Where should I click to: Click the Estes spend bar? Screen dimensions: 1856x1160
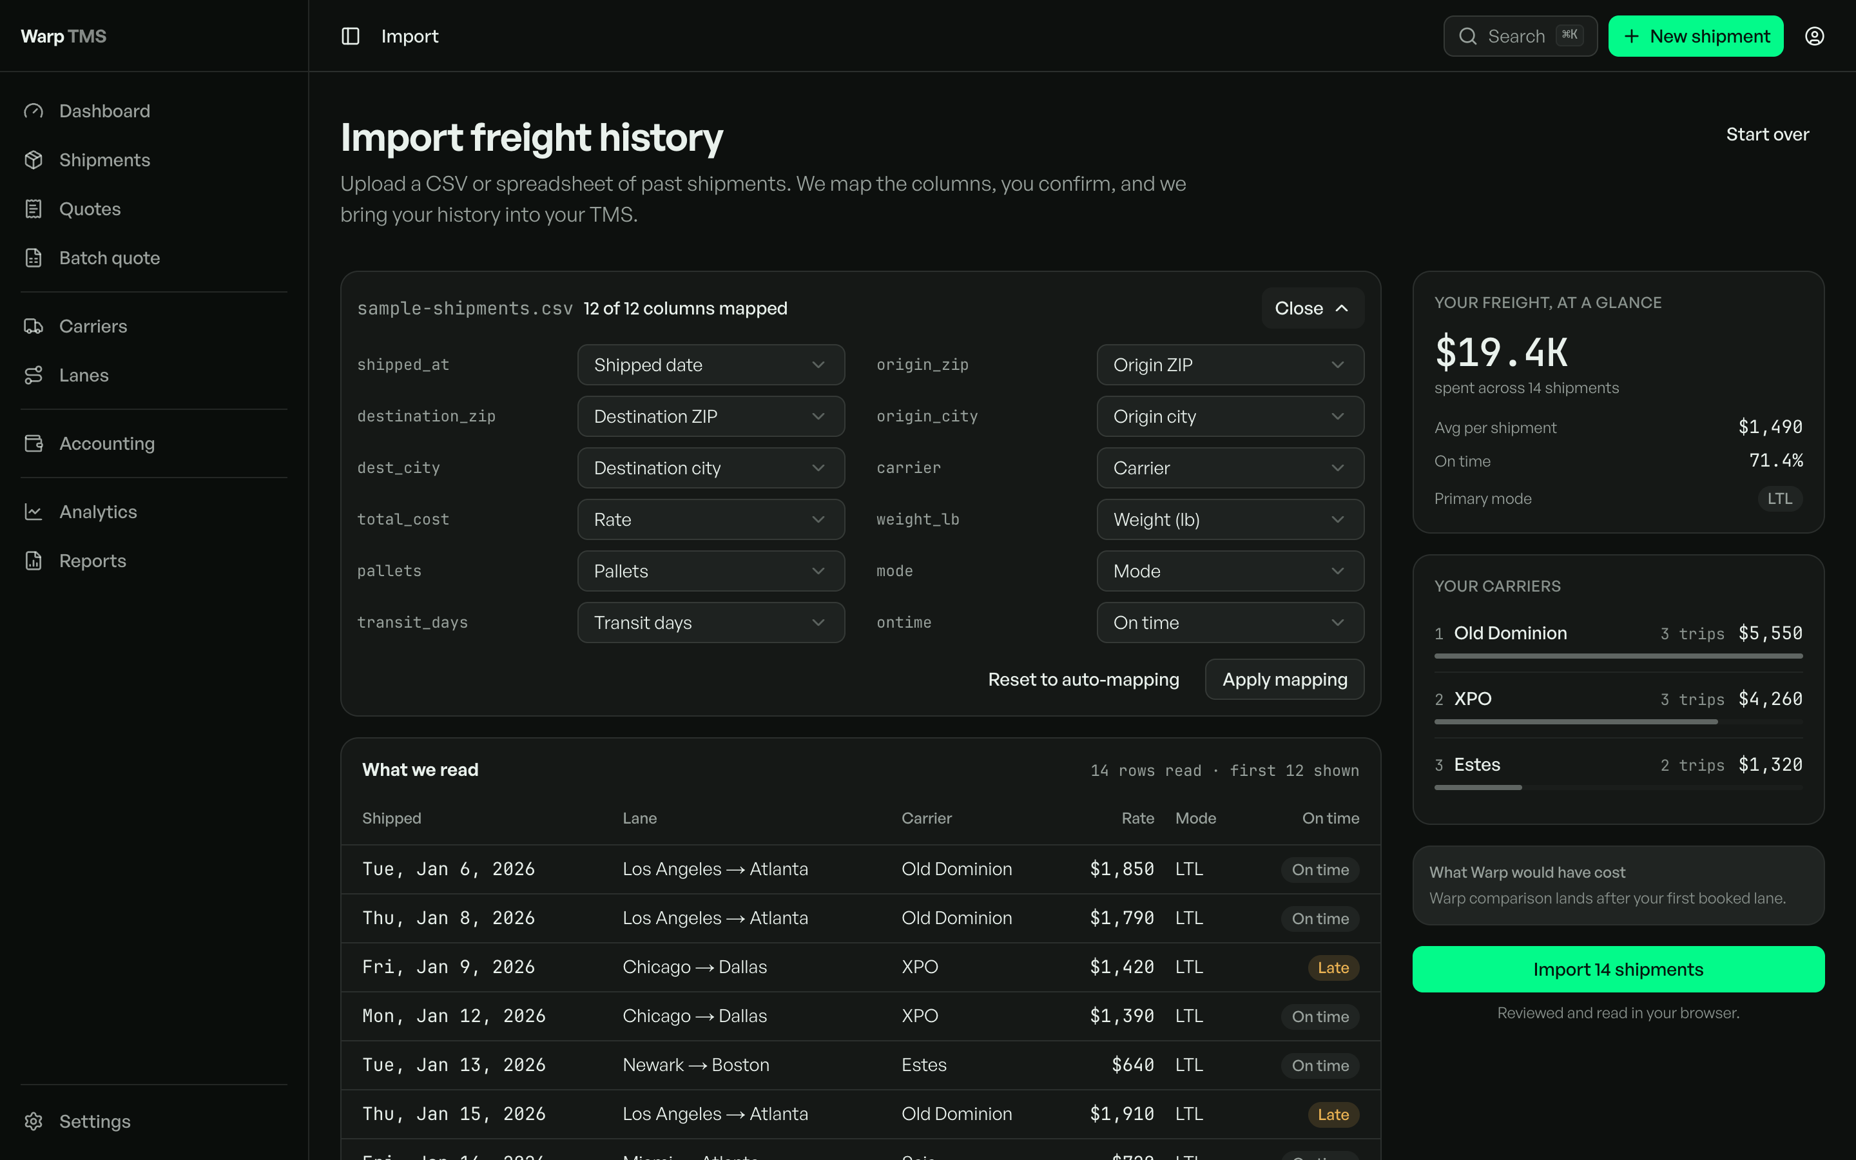coord(1478,788)
